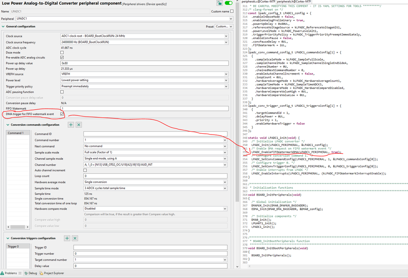The height and width of the screenshot is (278, 408).
Task: Add a new conversion command
Action: (x=71, y=125)
